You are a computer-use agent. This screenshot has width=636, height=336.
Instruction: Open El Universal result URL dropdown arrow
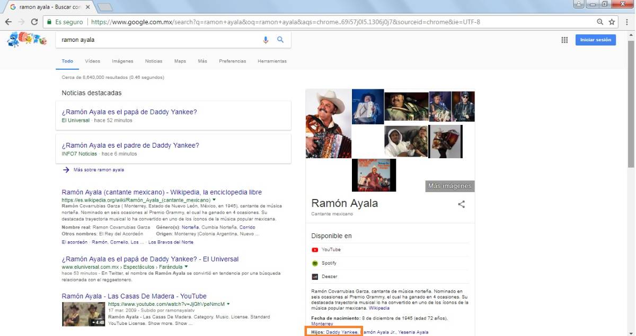(x=186, y=267)
